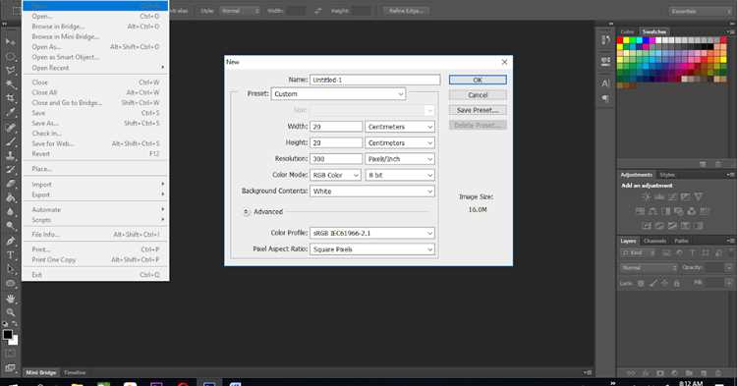
Task: Confirm the New dialog with OK
Action: [x=478, y=80]
